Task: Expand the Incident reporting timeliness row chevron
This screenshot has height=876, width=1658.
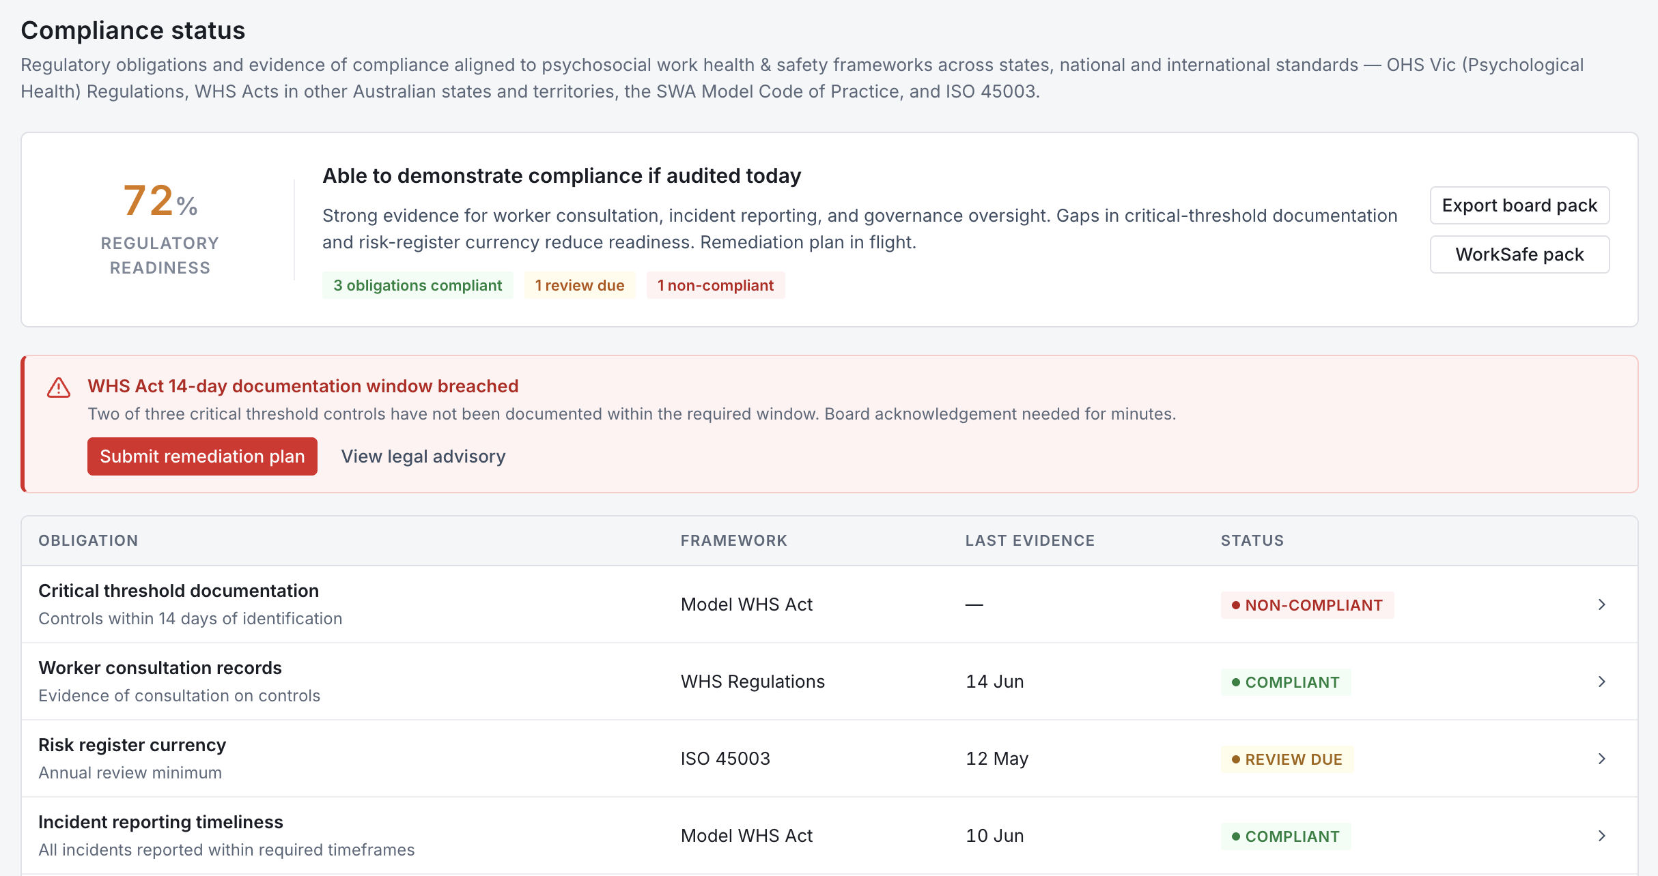Action: pyautogui.click(x=1602, y=836)
